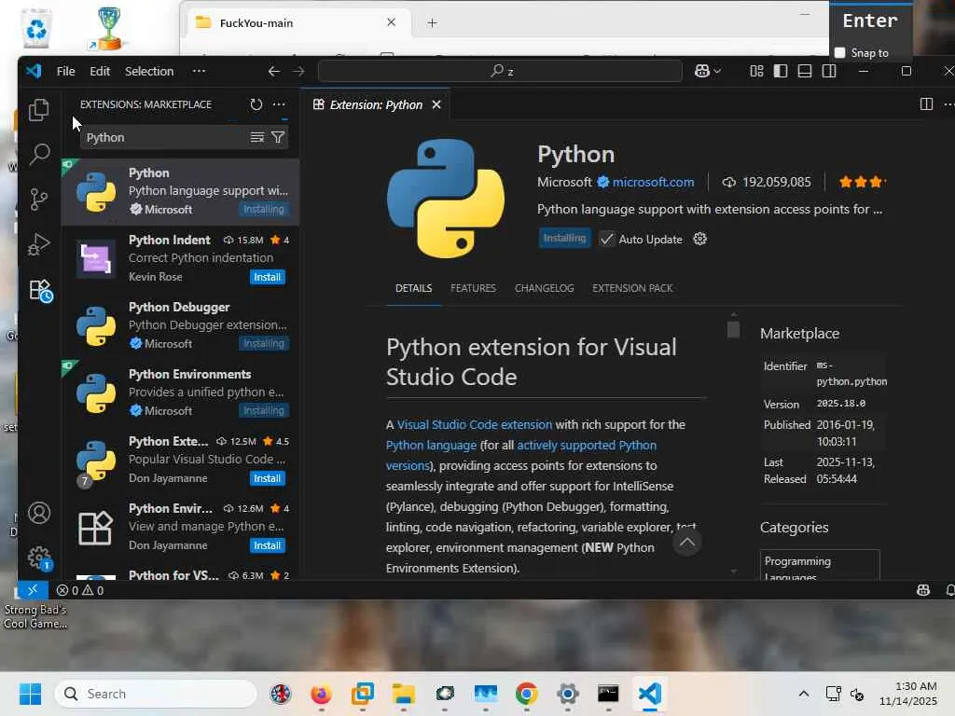Install Python Environment Manager by Don Jayamanne
This screenshot has width=955, height=716.
pos(268,545)
